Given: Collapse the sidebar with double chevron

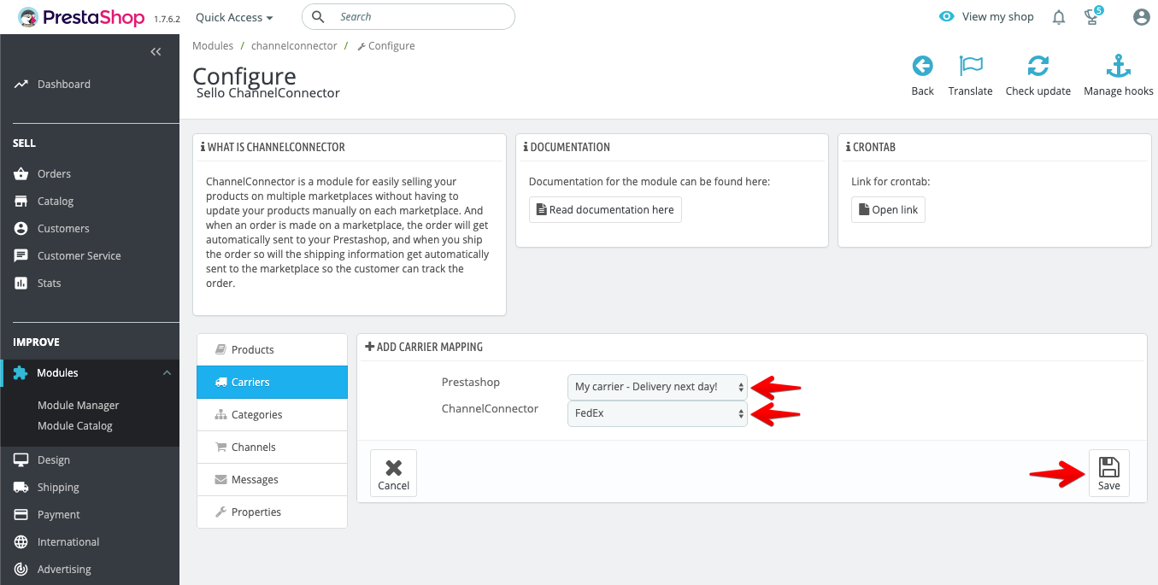Looking at the screenshot, I should 156,52.
